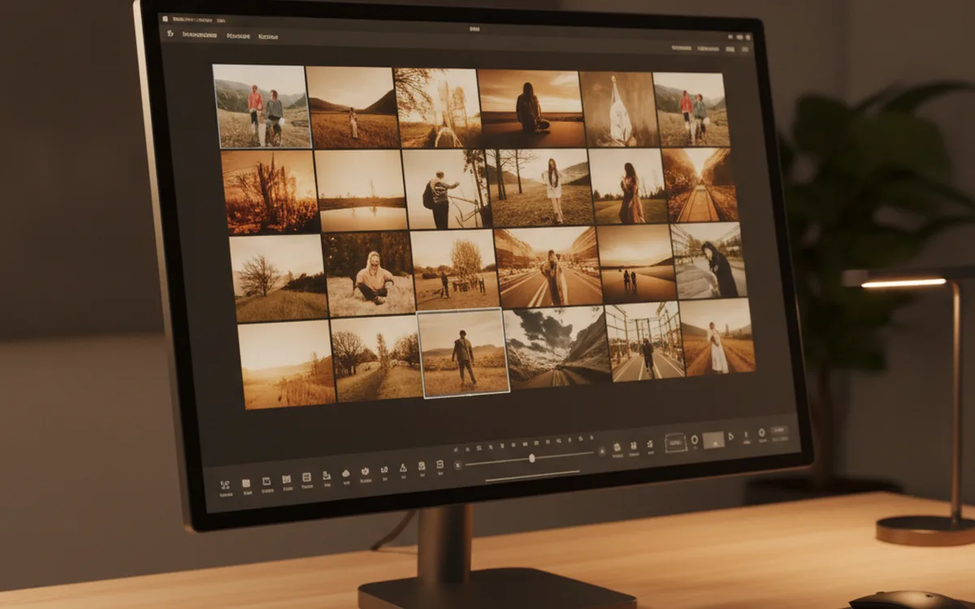The image size is (975, 609).
Task: Click the zoom-in button right of the slider
Action: click(601, 451)
